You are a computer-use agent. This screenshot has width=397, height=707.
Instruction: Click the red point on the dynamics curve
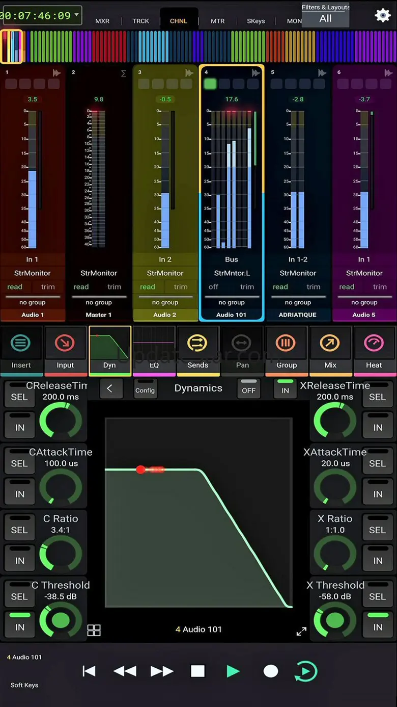(141, 469)
